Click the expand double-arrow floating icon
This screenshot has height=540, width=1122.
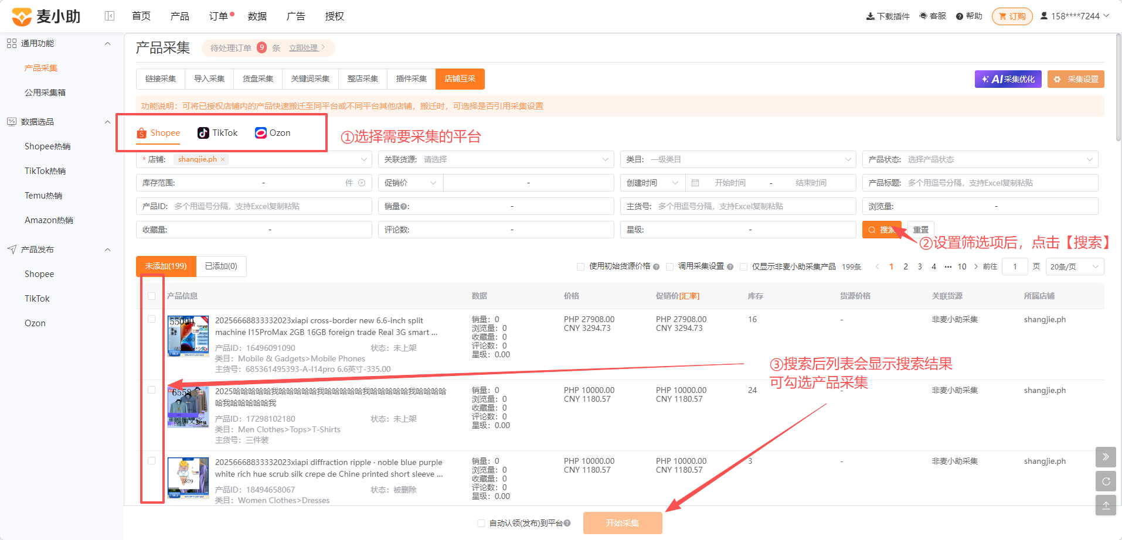[x=1106, y=457]
